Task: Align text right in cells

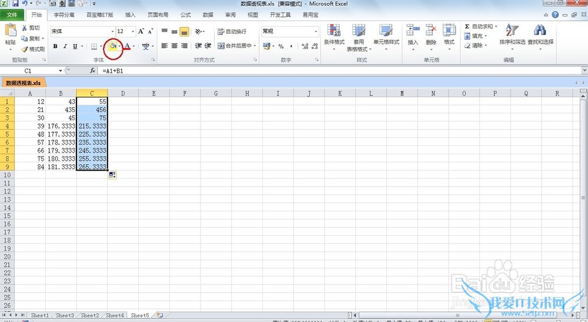Action: pos(184,46)
